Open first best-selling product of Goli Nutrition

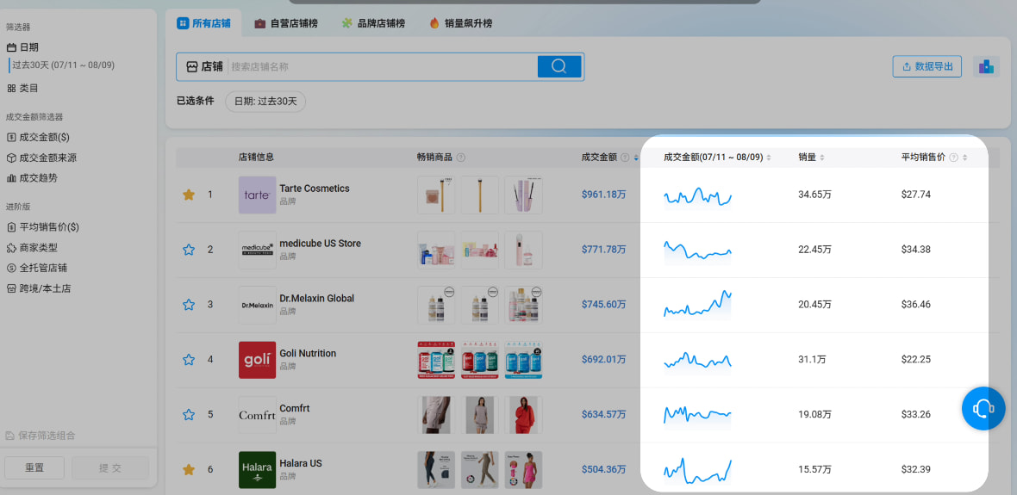click(436, 360)
